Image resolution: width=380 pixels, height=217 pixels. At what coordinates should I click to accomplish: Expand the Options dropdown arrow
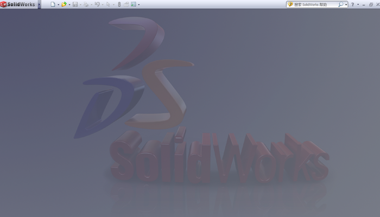point(139,4)
